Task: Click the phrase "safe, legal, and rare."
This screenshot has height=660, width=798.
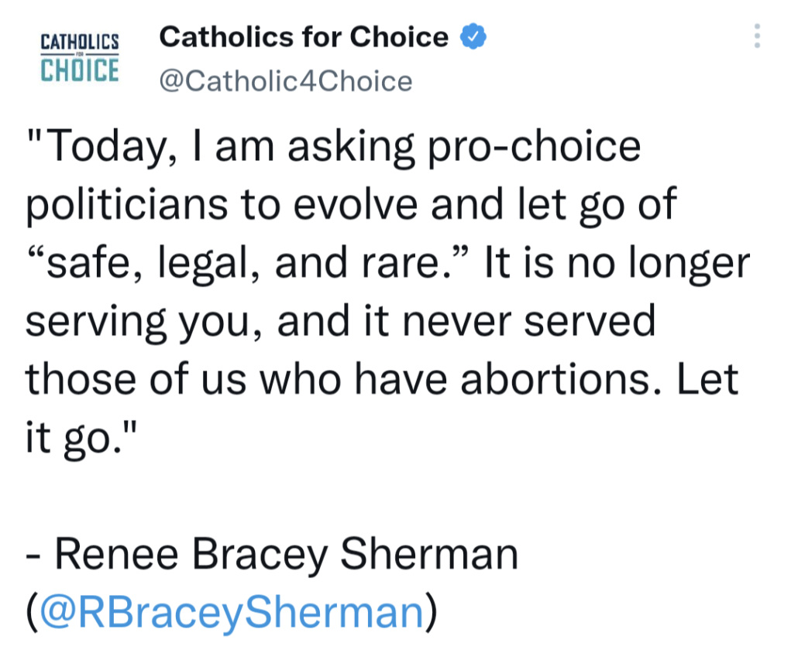Action: [246, 264]
